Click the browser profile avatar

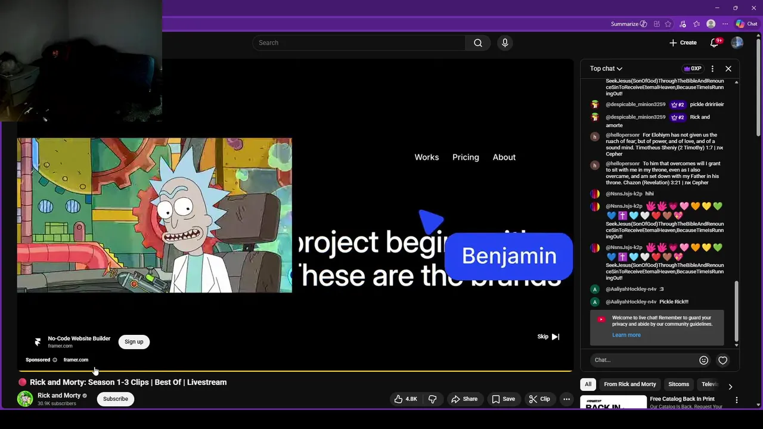click(711, 24)
